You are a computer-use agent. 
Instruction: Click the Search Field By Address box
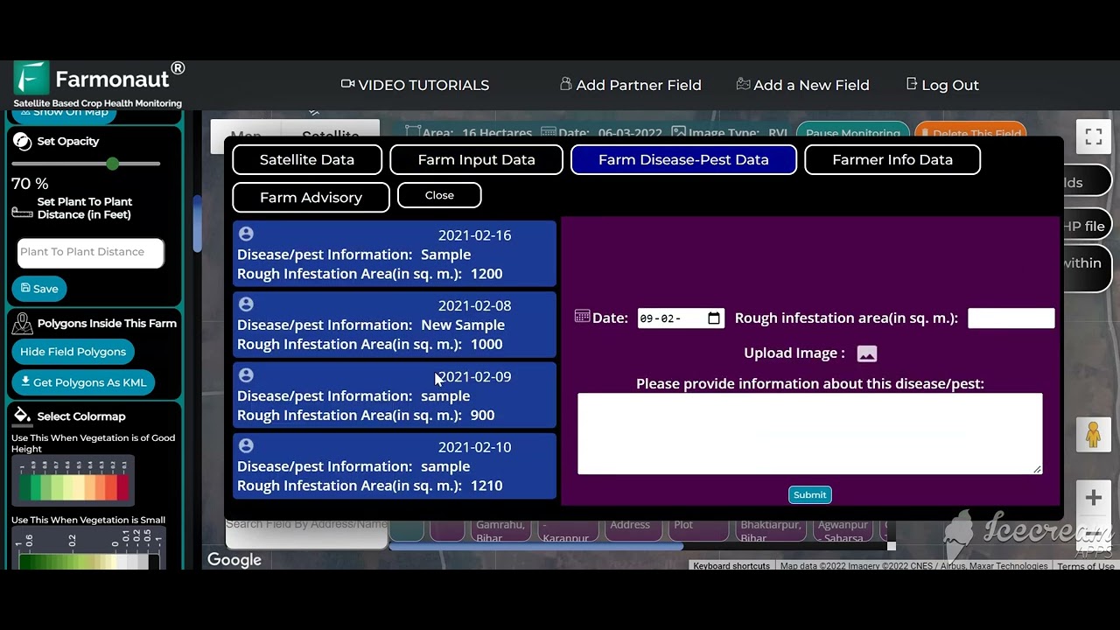click(x=306, y=525)
